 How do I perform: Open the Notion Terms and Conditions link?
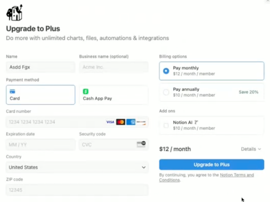pos(206,177)
